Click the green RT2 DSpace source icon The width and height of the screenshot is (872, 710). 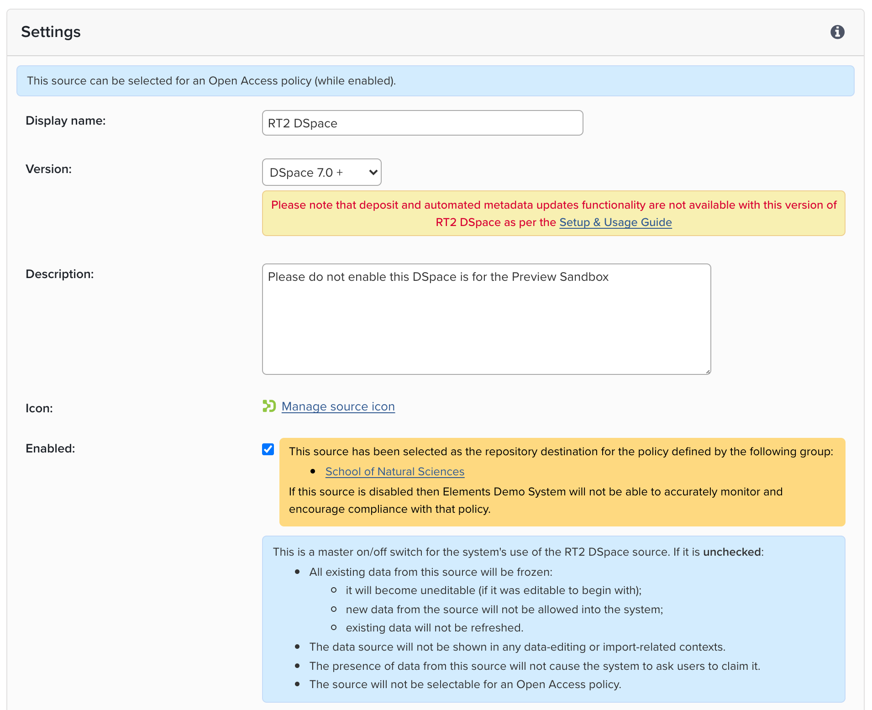(269, 406)
